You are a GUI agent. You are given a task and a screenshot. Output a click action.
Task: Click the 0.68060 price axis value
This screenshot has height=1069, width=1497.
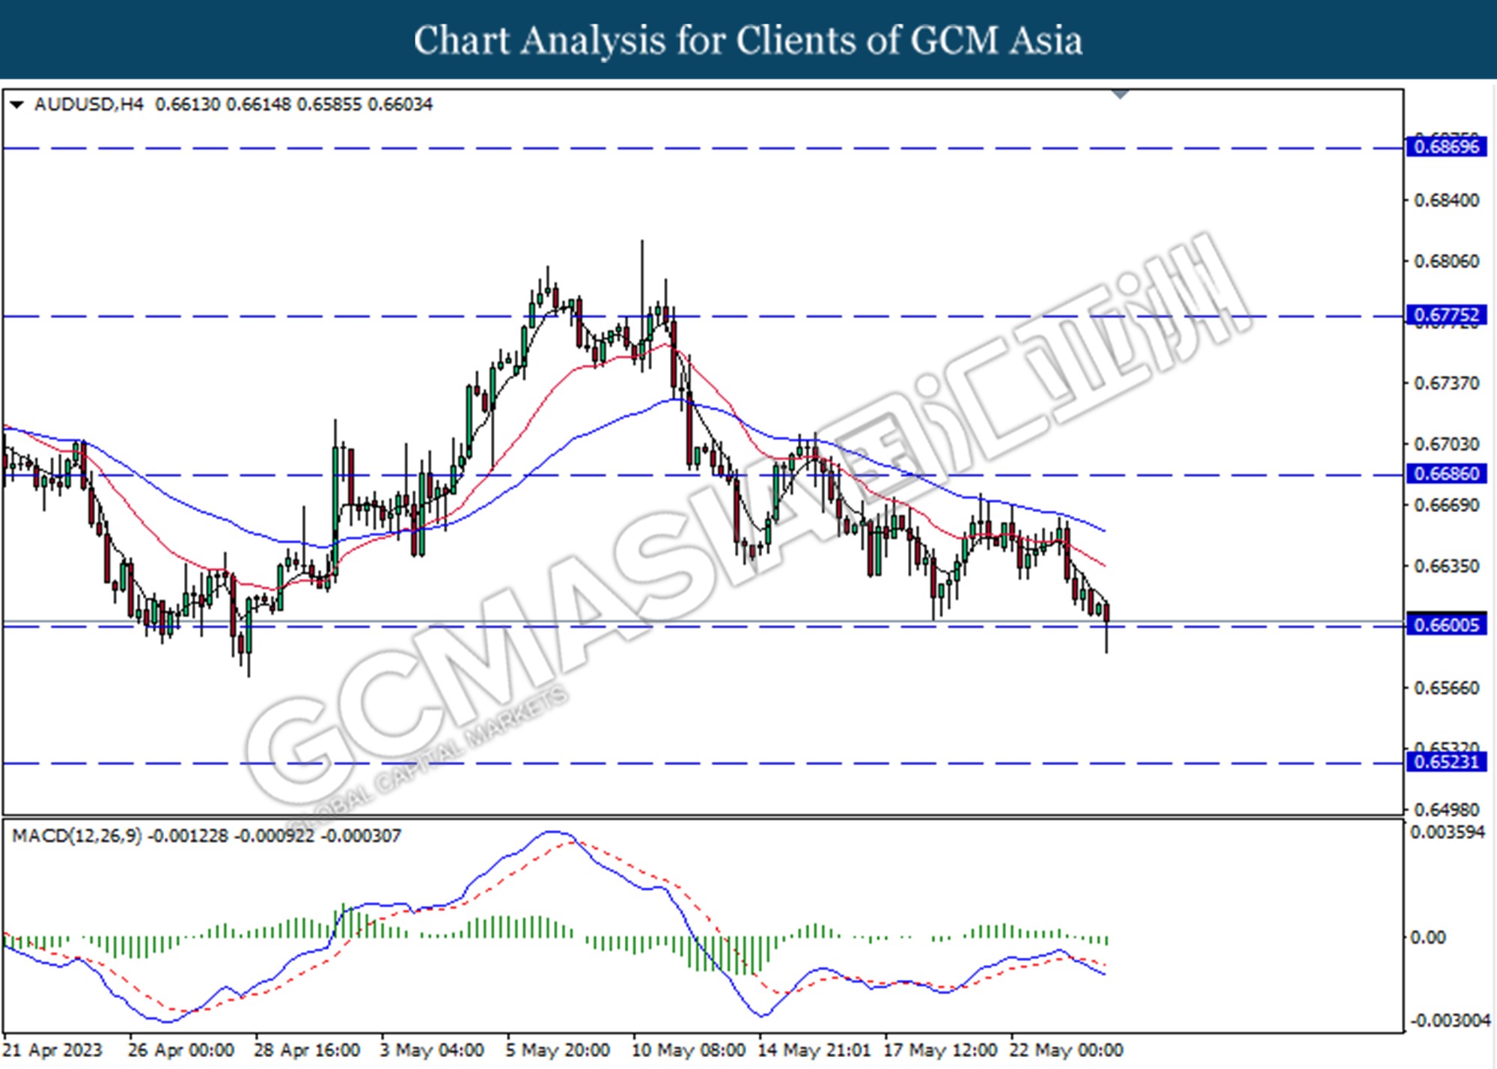click(1446, 261)
